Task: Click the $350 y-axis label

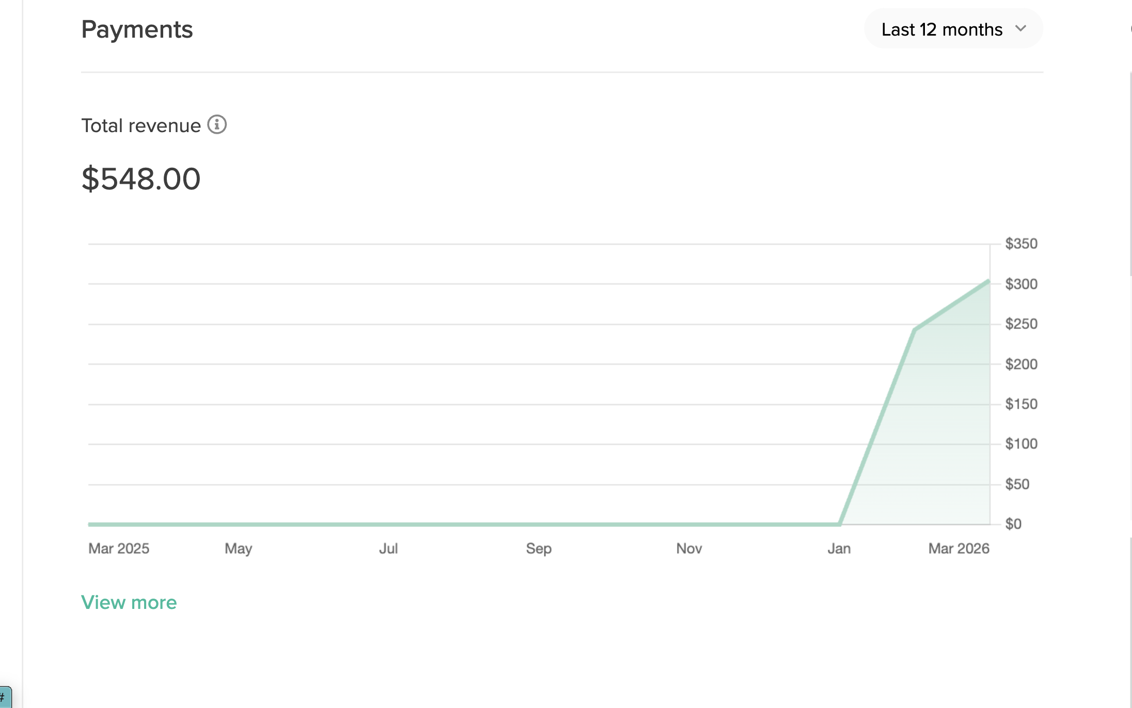Action: (x=1021, y=244)
